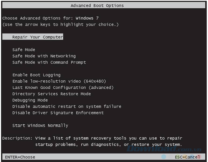The image size is (208, 162).
Task: Pick Safe Mode with Command Prompt
Action: [49, 62]
